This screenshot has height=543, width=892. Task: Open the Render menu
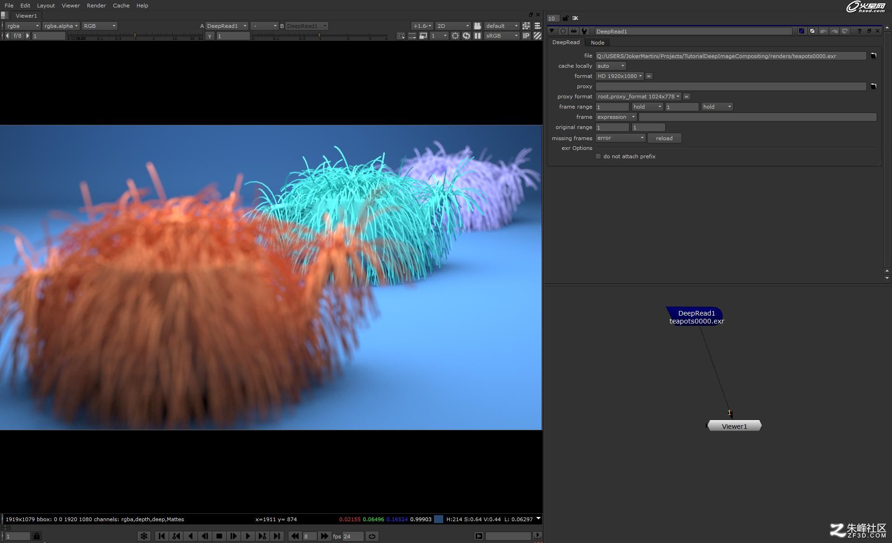tap(96, 5)
